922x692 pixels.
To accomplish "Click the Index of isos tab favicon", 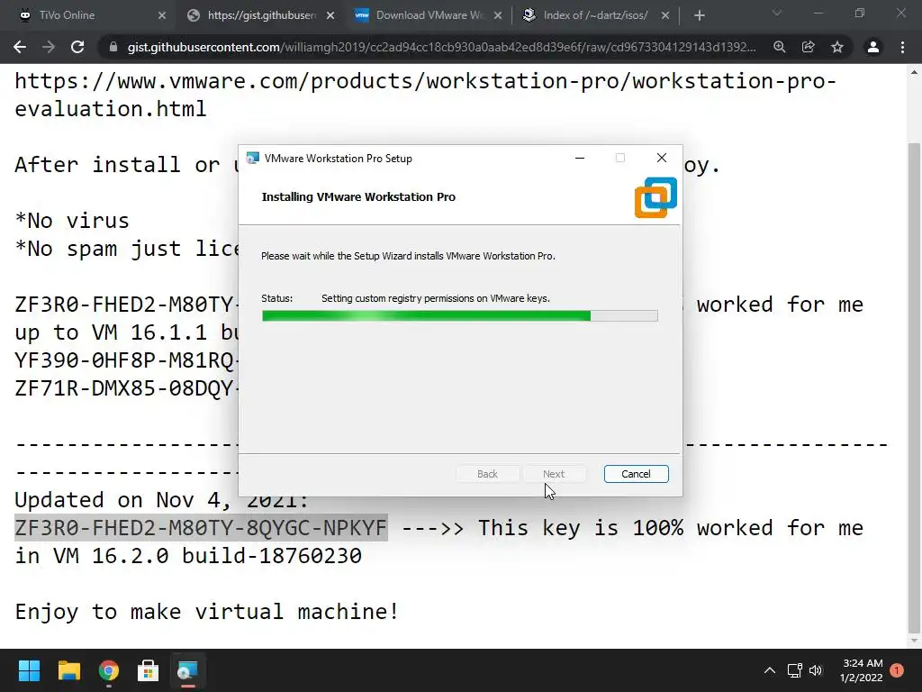I will pos(529,15).
